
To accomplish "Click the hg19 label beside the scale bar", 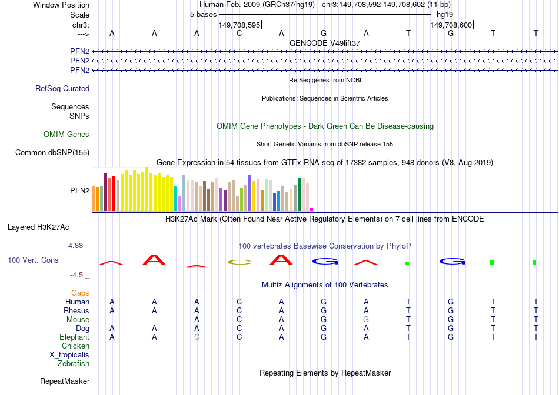I will click(445, 15).
